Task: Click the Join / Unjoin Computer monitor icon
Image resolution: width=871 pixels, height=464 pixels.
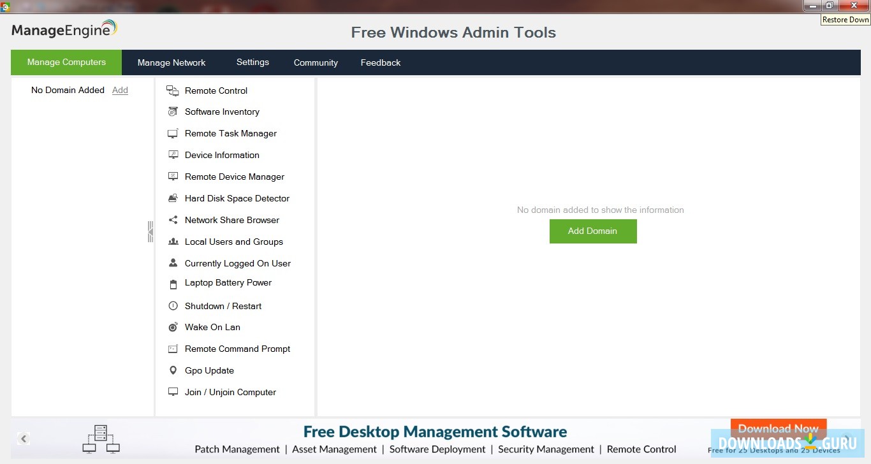Action: click(x=173, y=392)
